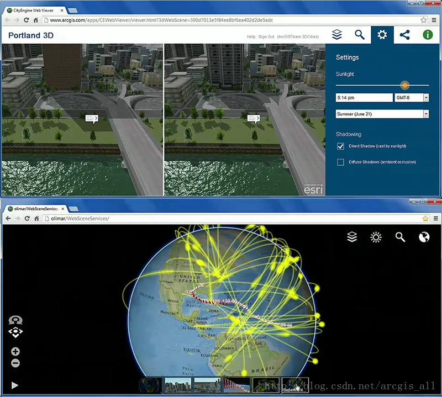
Task: Click the globe basemap icon
Action: tap(424, 237)
